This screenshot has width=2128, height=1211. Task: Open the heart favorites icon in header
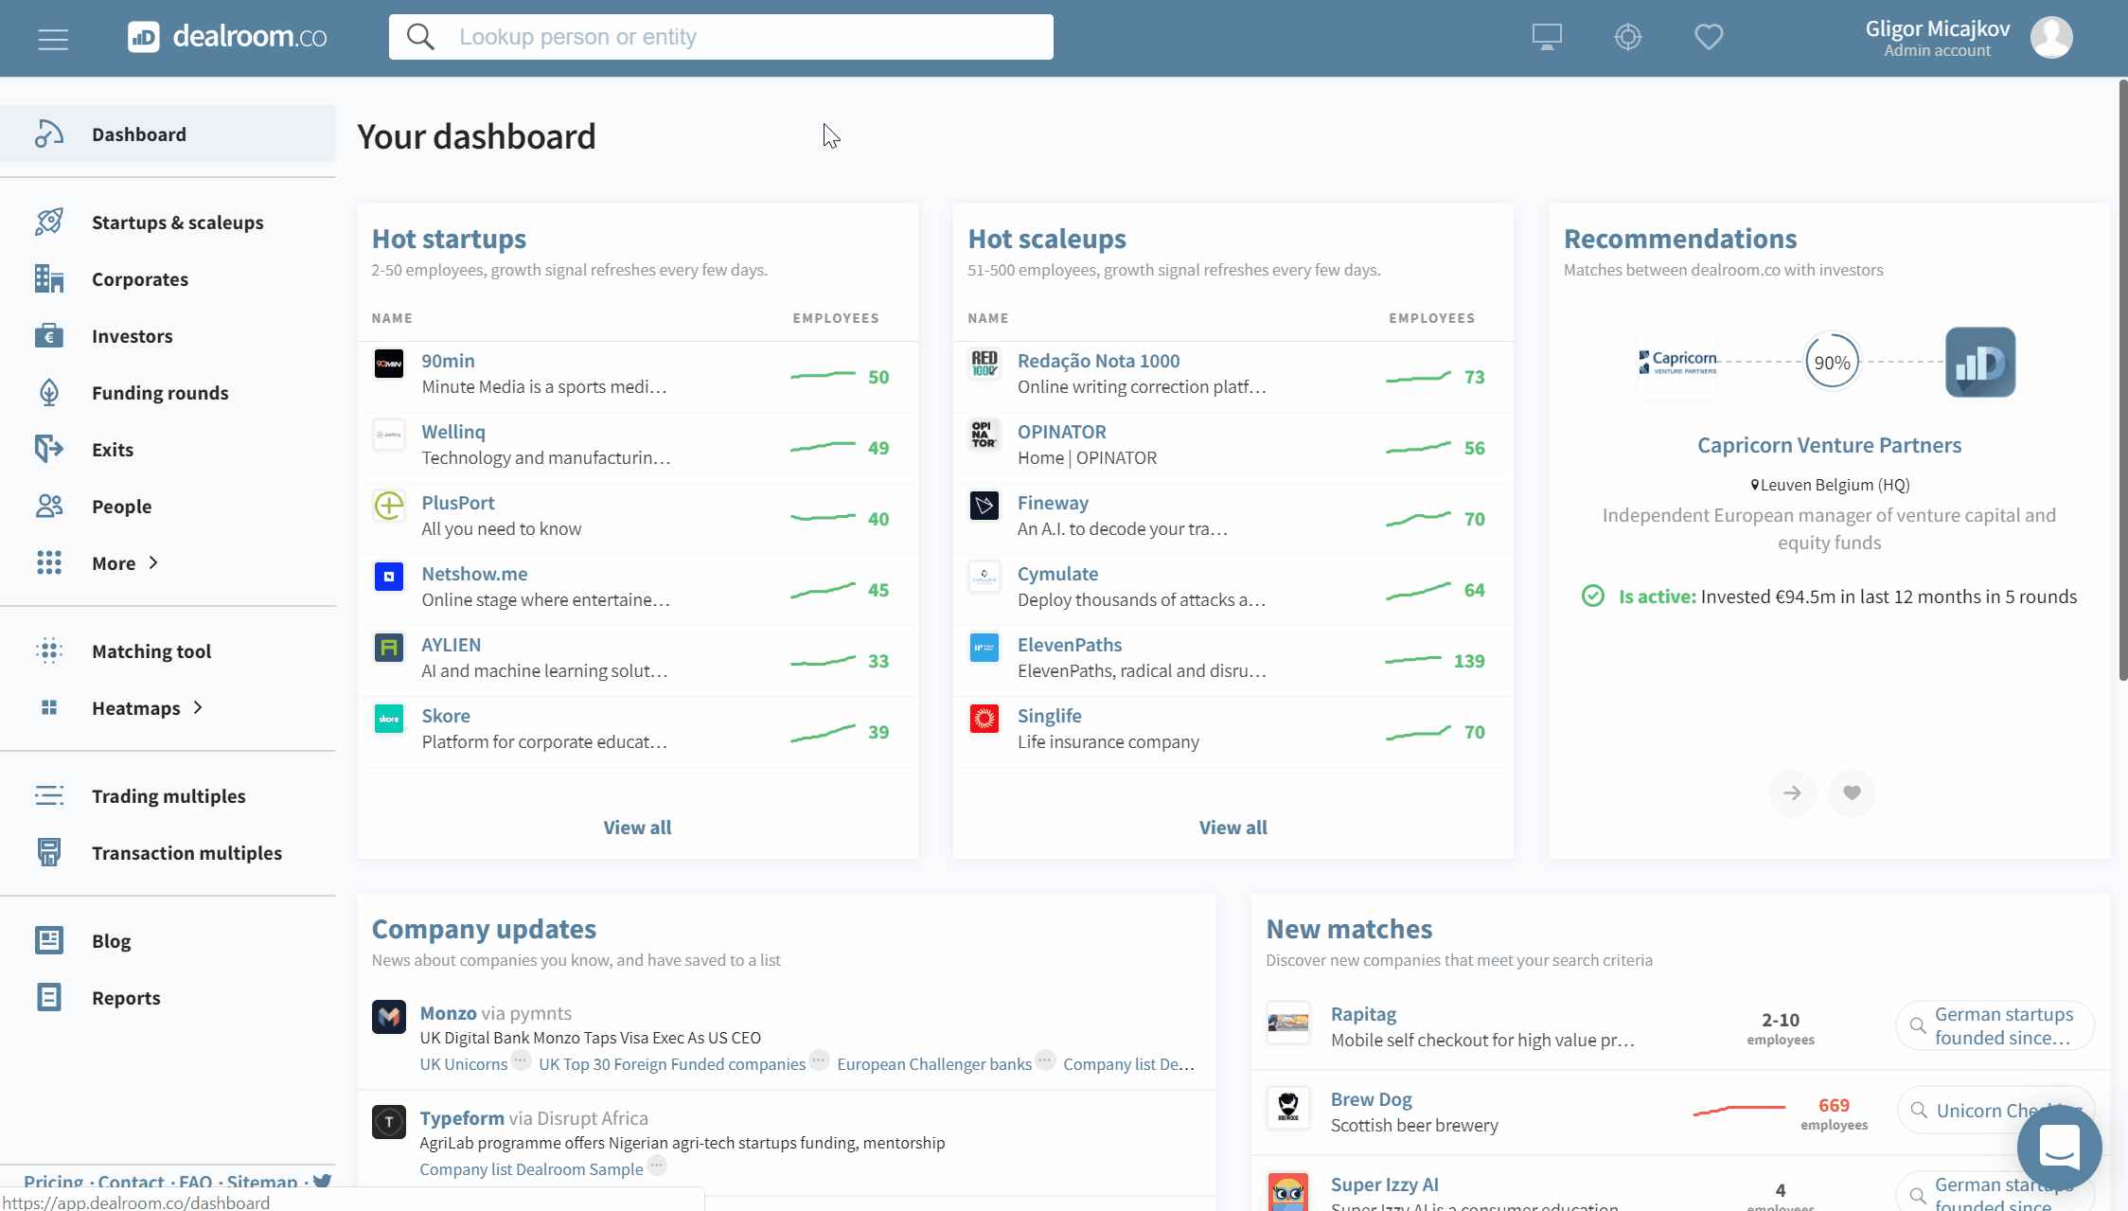pyautogui.click(x=1709, y=37)
